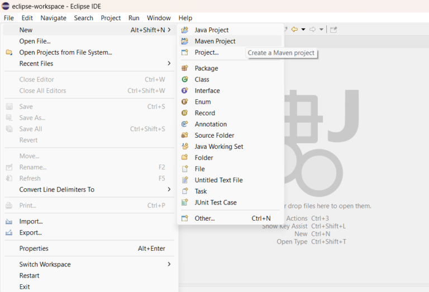This screenshot has height=292, width=429.
Task: Click the Annotation @ icon
Action: click(185, 124)
